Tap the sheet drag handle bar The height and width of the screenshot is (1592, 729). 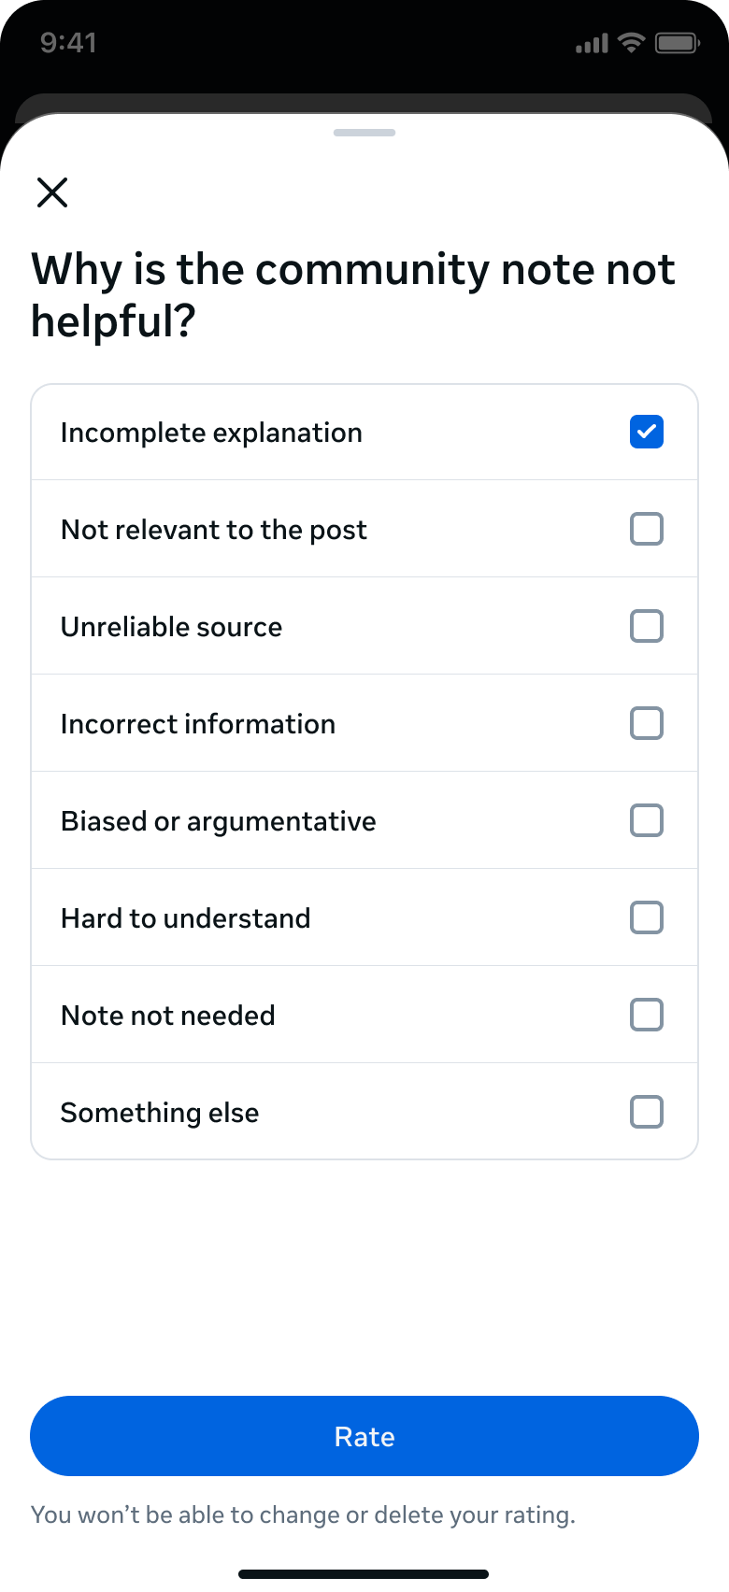(x=364, y=133)
